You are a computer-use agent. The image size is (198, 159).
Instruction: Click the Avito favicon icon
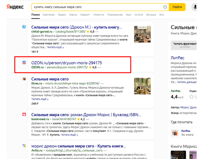pos(24,146)
